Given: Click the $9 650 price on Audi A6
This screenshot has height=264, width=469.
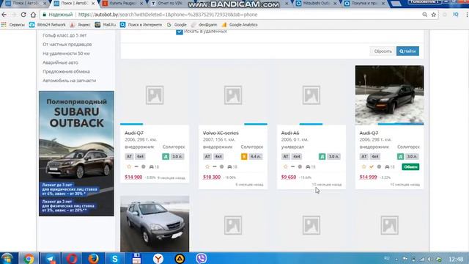Looking at the screenshot, I should (x=289, y=177).
